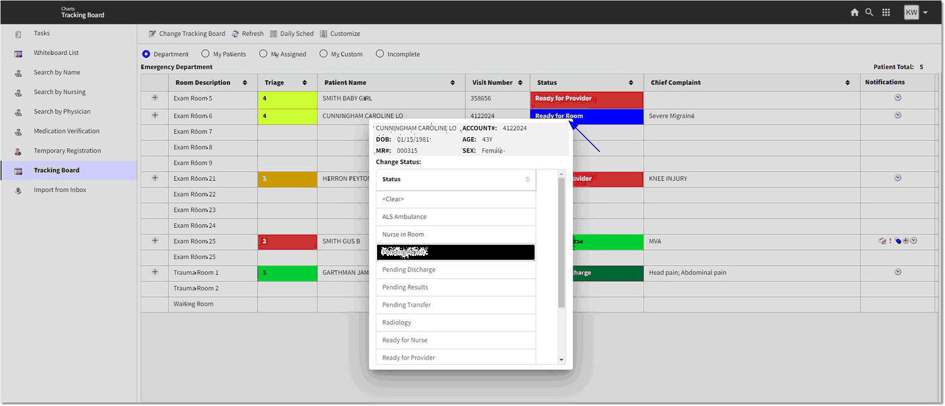Click red triage 2 cell for Smith Gus B
The height and width of the screenshot is (406, 945).
click(288, 242)
